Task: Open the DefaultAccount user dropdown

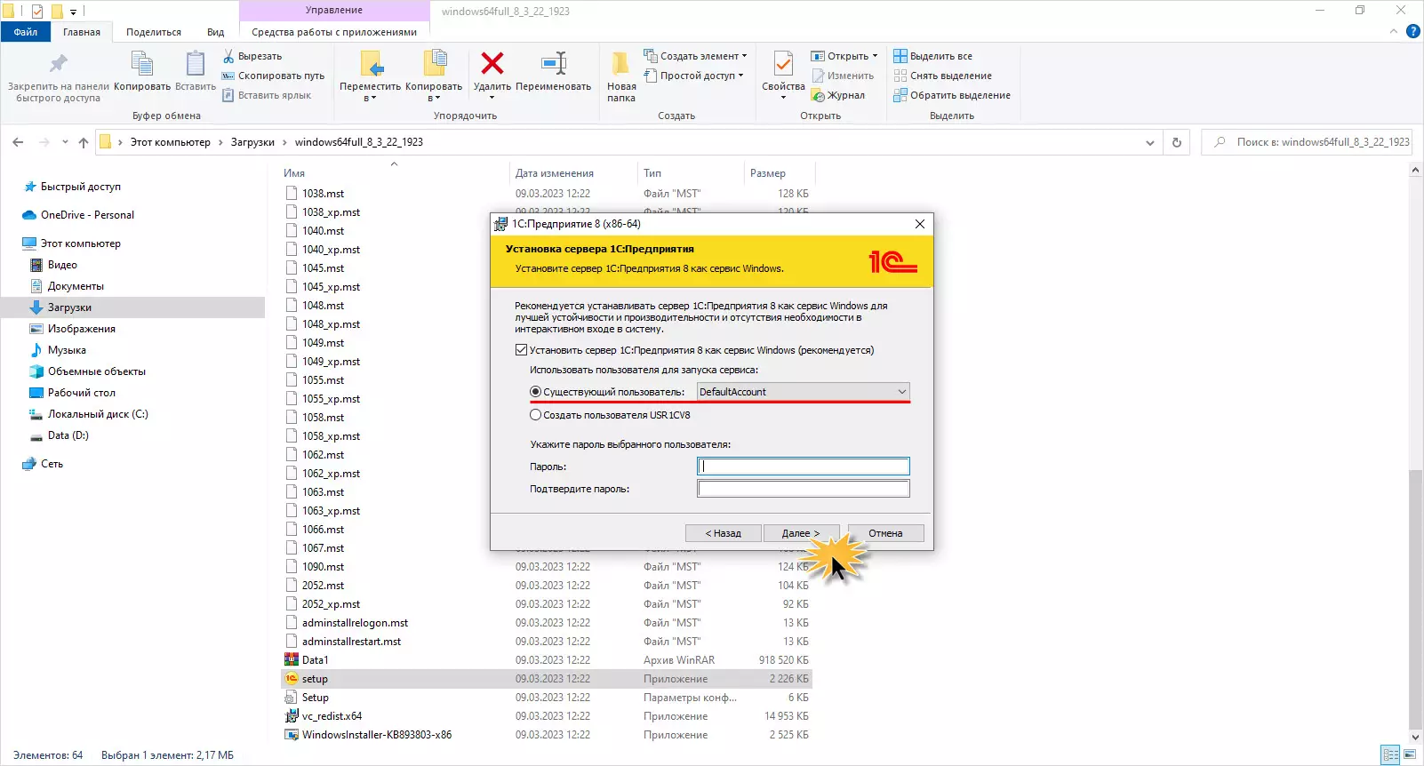Action: coord(804,392)
